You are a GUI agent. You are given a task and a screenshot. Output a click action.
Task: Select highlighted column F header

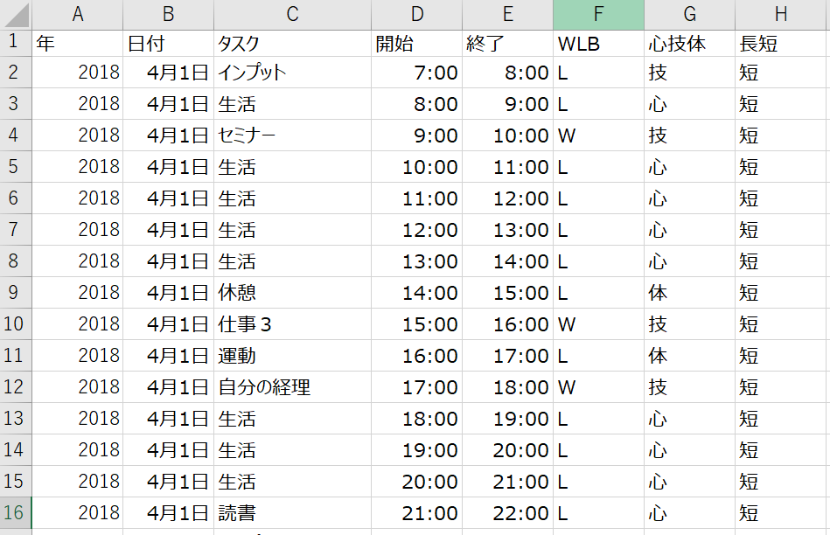599,14
